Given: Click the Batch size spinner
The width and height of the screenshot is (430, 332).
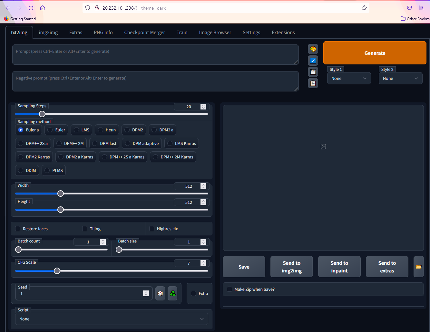Looking at the screenshot, I should point(203,242).
